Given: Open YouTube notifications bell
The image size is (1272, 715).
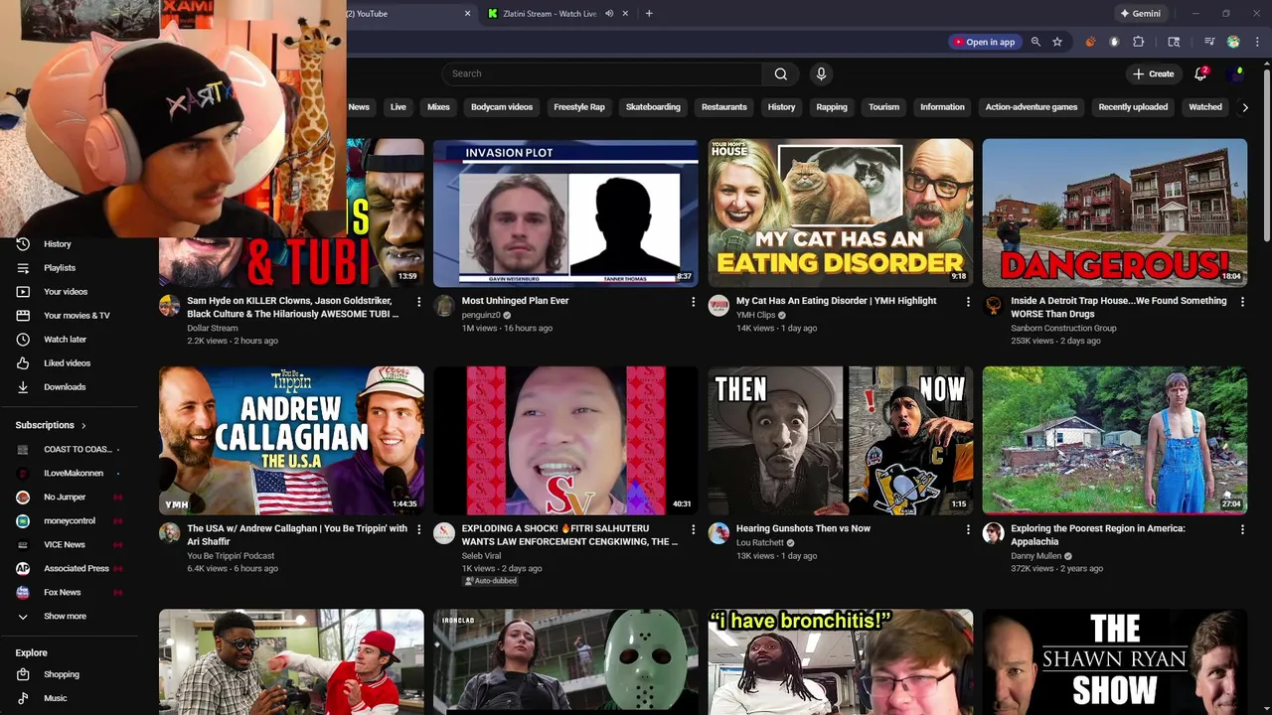Looking at the screenshot, I should 1200,73.
